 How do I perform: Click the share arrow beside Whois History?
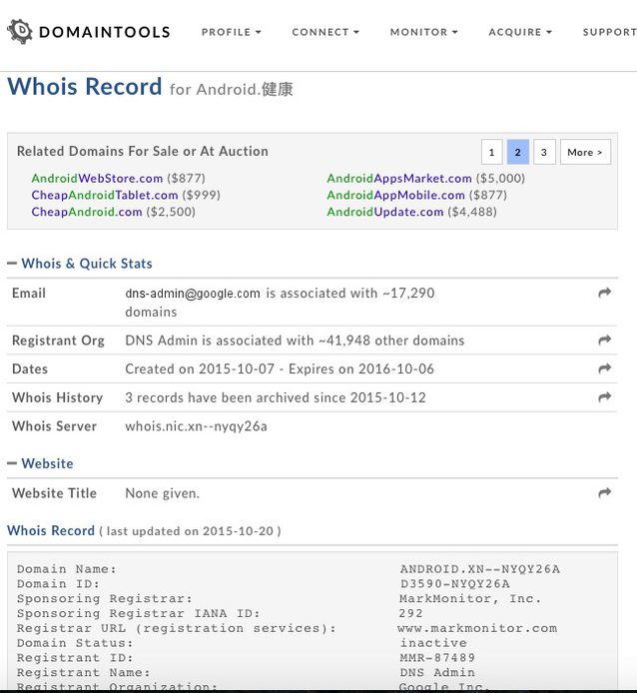coord(604,397)
